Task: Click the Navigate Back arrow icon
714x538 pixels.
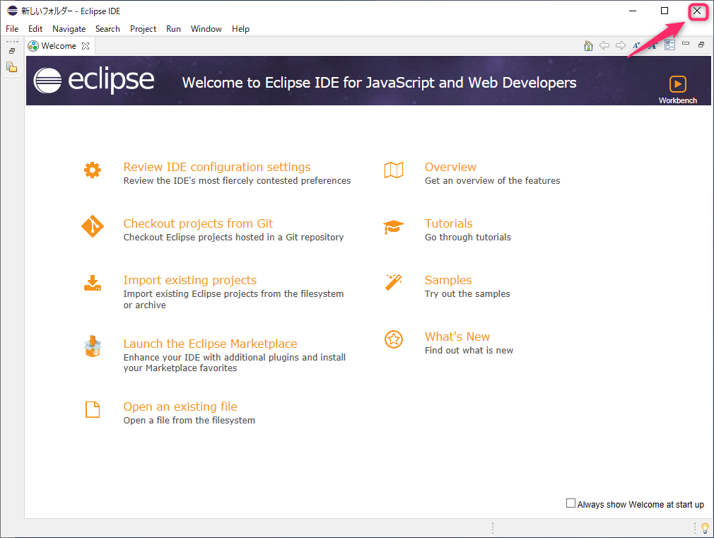Action: (x=604, y=45)
